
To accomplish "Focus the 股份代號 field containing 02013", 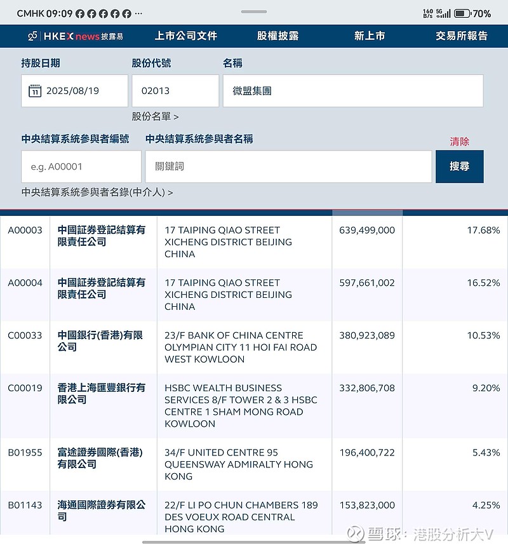I will point(175,91).
